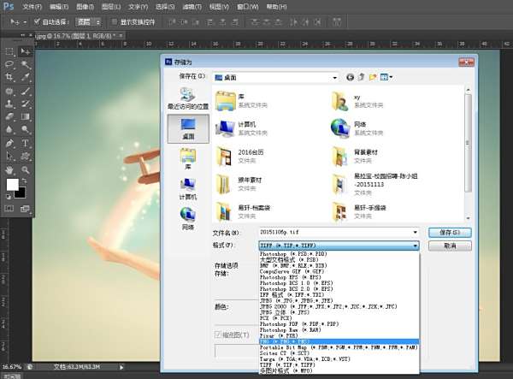Viewport: 513px width, 379px height.
Task: Select the Rectangular Marquee tool
Action: coord(9,51)
